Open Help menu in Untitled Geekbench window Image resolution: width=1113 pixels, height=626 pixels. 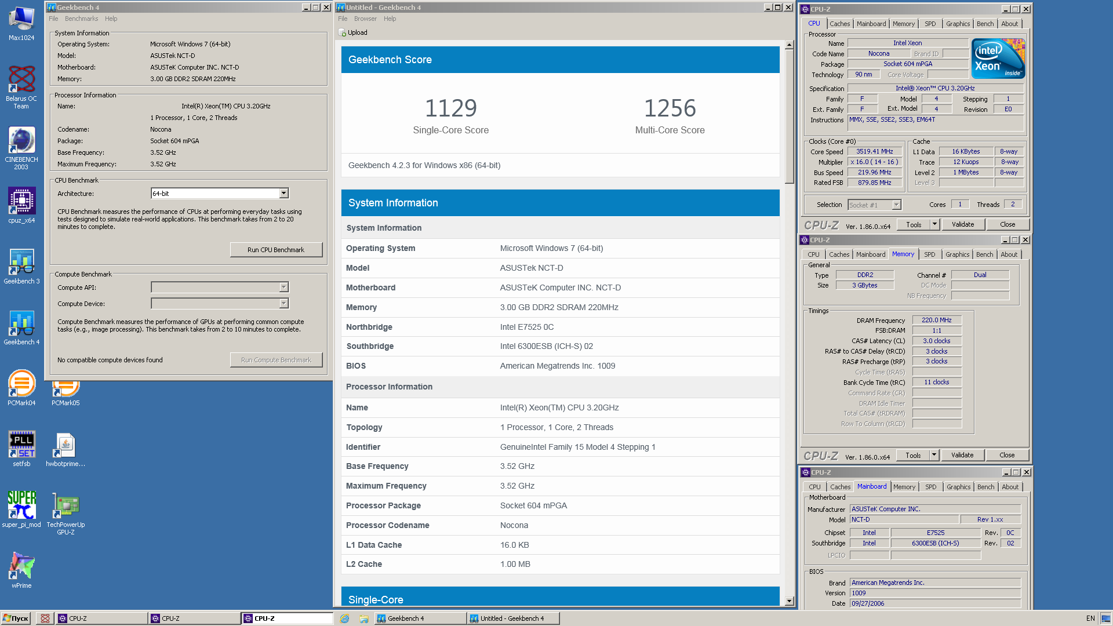tap(390, 19)
